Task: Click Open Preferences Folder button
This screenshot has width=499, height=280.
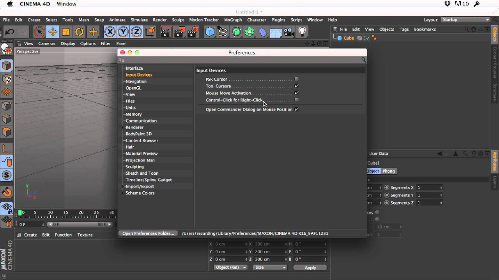Action: (x=148, y=233)
